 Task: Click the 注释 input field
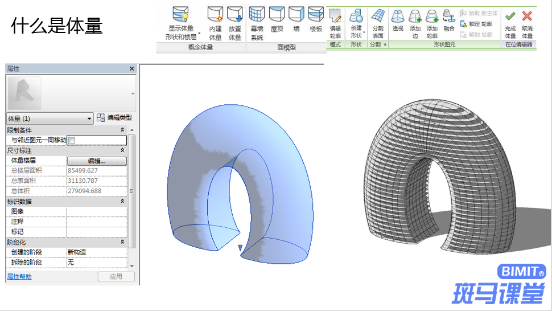click(x=97, y=222)
